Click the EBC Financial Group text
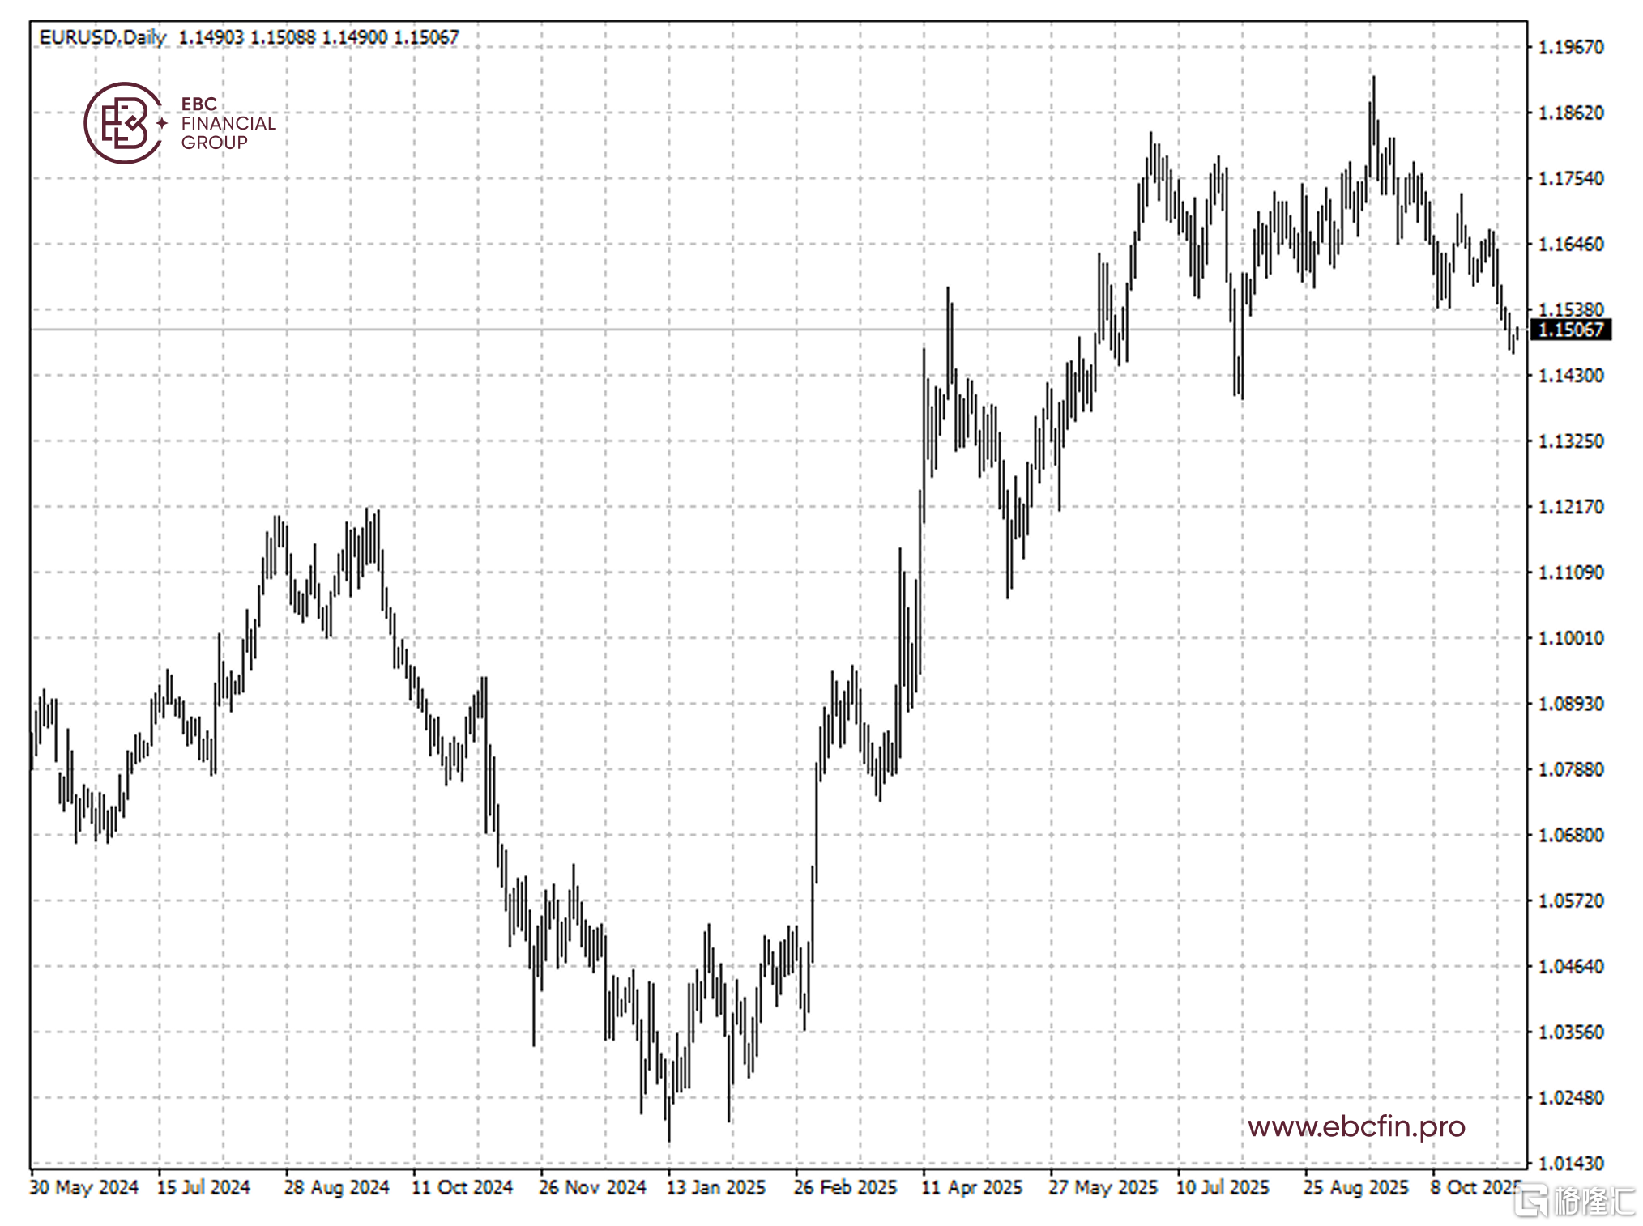Viewport: 1643px width, 1226px height. pyautogui.click(x=228, y=123)
